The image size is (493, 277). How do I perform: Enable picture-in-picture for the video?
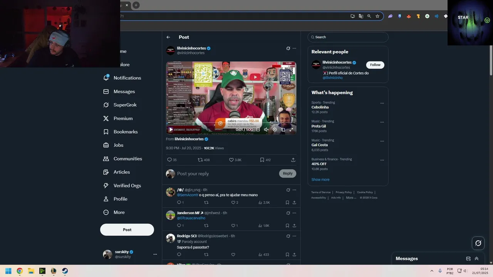(283, 130)
